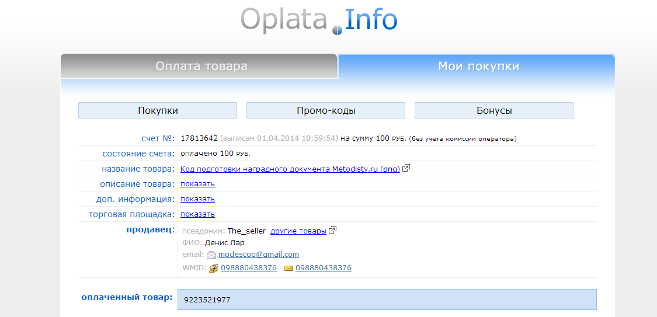
Task: Click the Oplata.Info logo
Action: (x=319, y=21)
